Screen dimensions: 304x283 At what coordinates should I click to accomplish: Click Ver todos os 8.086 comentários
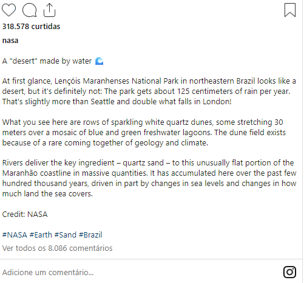(57, 248)
